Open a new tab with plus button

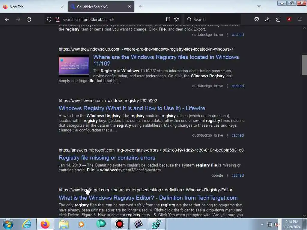coord(141,7)
